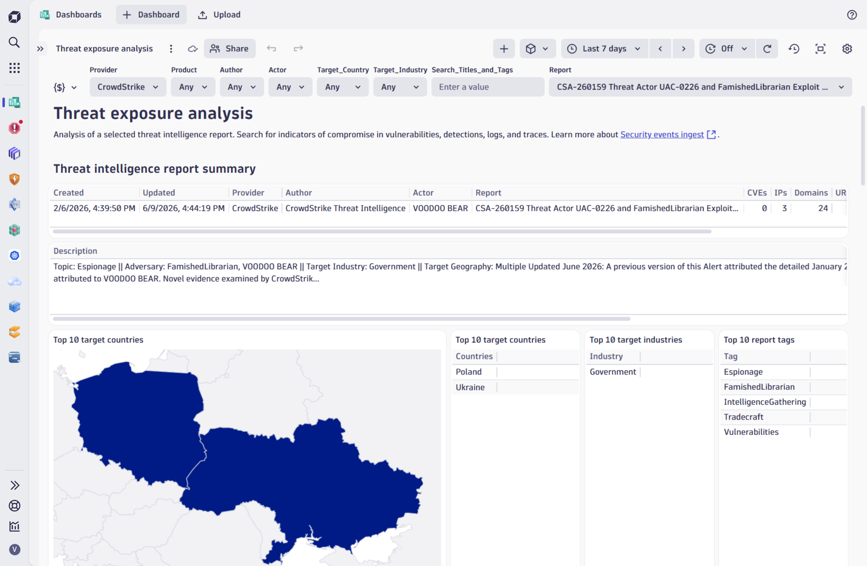Select the Government industry row
Screen dimensions: 867x566
point(649,372)
